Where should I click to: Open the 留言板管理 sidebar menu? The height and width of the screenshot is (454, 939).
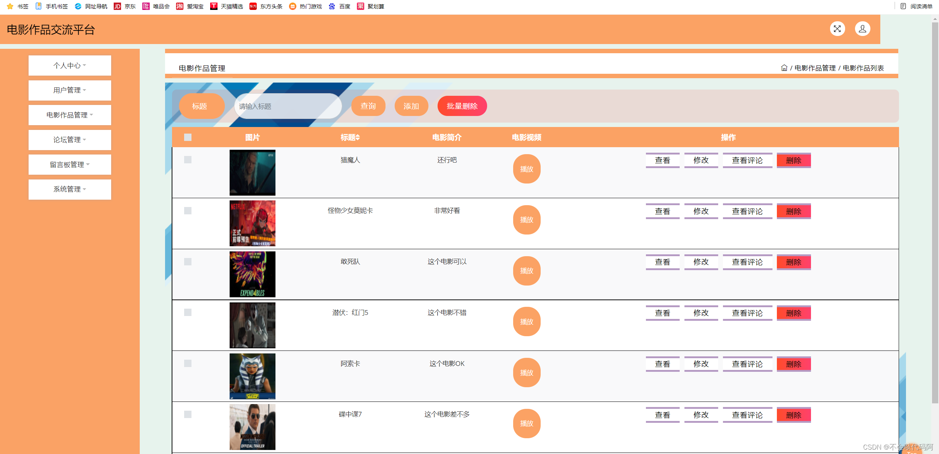pyautogui.click(x=70, y=164)
